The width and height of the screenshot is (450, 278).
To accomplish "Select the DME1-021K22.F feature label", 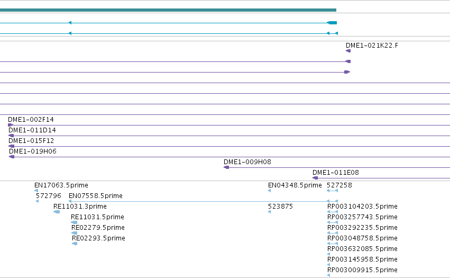I will coord(372,45).
